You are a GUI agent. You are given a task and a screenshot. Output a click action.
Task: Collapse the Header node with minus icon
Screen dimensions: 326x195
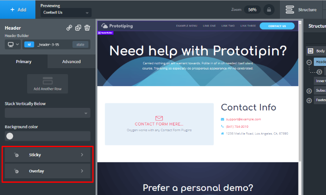coord(309,62)
